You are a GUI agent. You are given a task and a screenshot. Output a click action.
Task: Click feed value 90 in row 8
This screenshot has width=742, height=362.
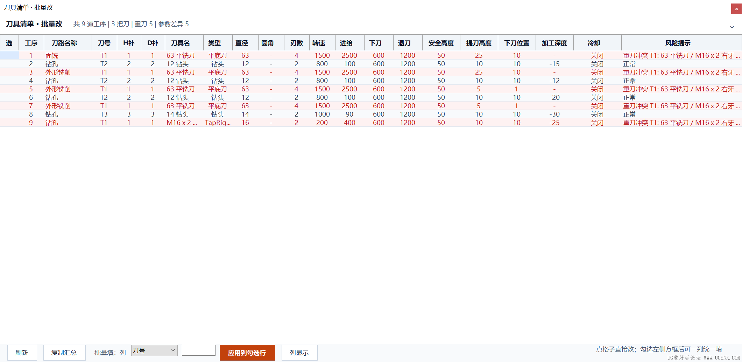pyautogui.click(x=349, y=114)
